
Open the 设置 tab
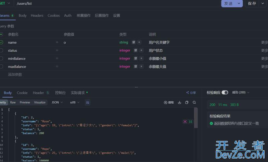point(117,15)
